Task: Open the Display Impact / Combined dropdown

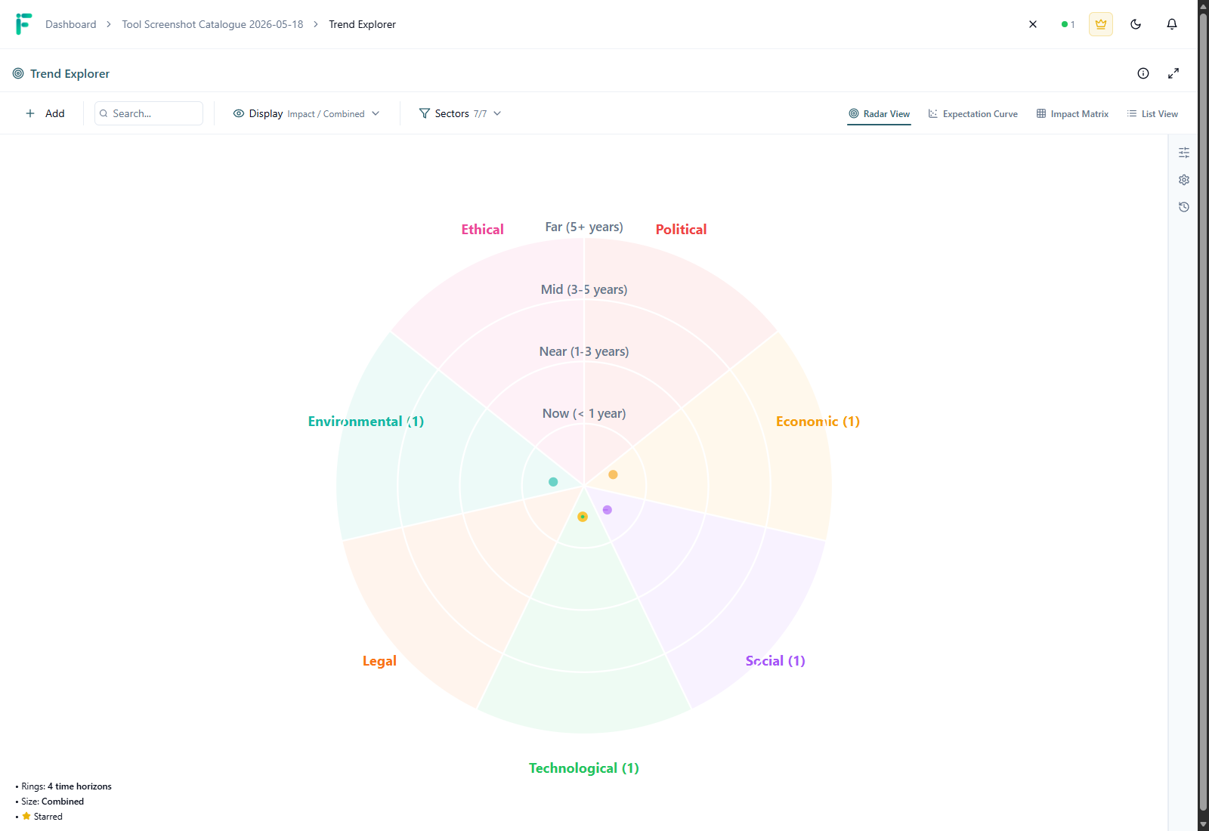Action: pyautogui.click(x=306, y=113)
